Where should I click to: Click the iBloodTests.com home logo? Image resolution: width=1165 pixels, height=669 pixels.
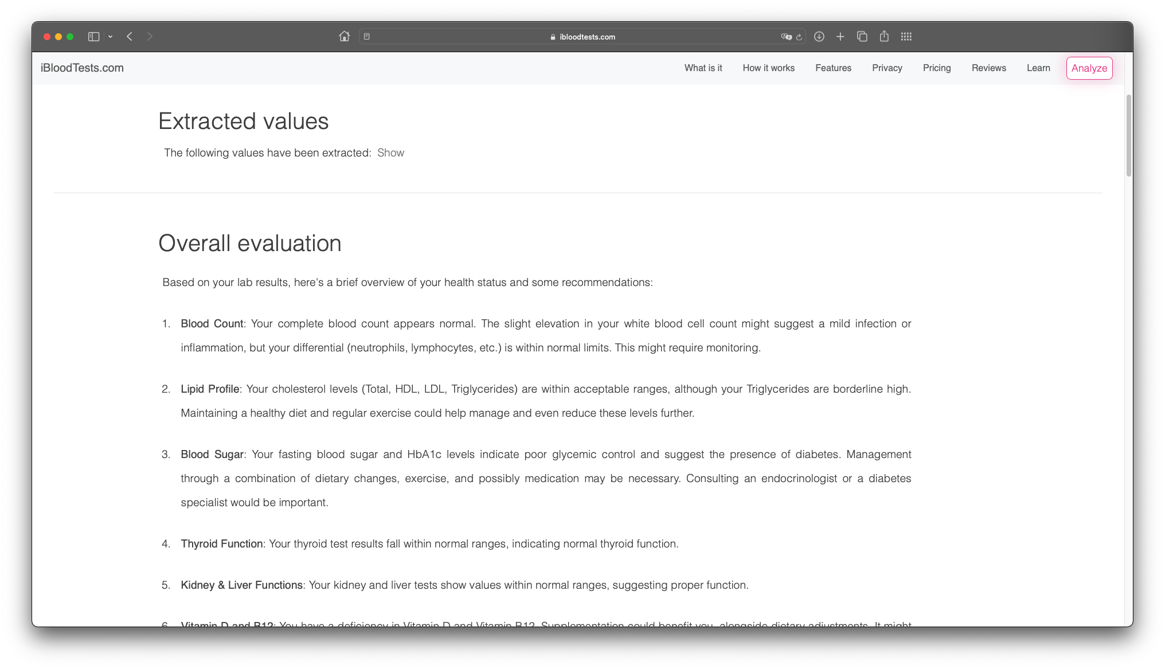click(x=83, y=67)
